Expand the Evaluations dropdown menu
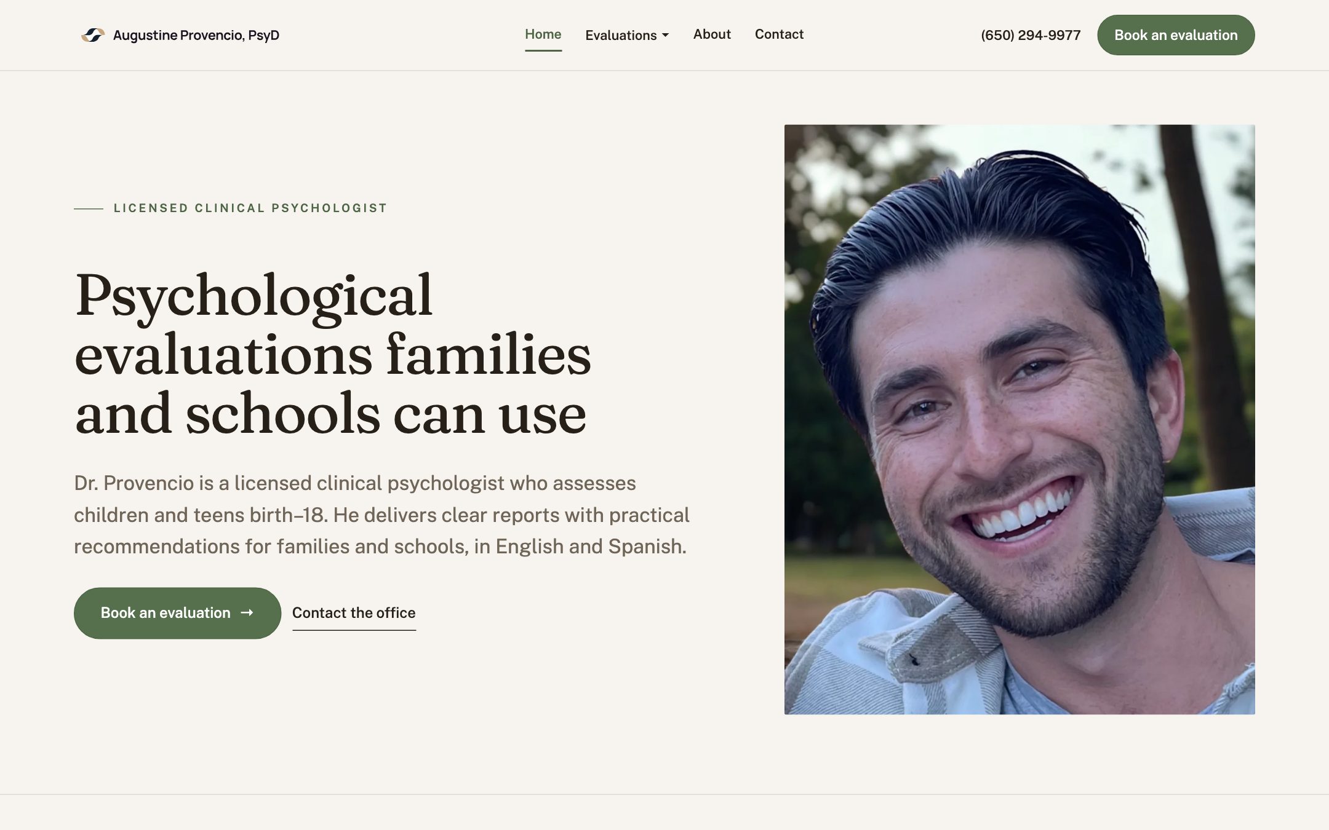1329x830 pixels. (x=627, y=35)
